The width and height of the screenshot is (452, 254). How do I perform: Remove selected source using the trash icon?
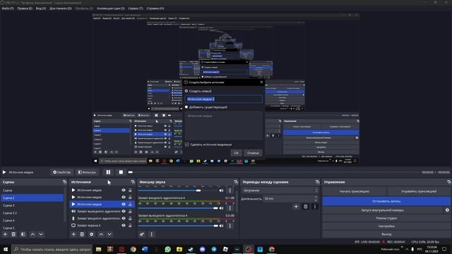(82, 234)
